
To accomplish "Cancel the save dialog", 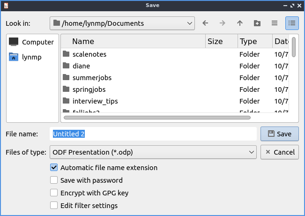I will click(279, 152).
